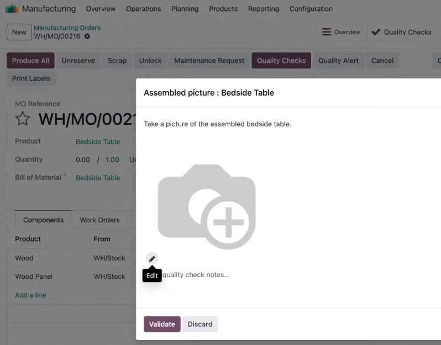Screen dimensions: 441x345
Task: Open the Configuration menu
Action: pyautogui.click(x=311, y=9)
